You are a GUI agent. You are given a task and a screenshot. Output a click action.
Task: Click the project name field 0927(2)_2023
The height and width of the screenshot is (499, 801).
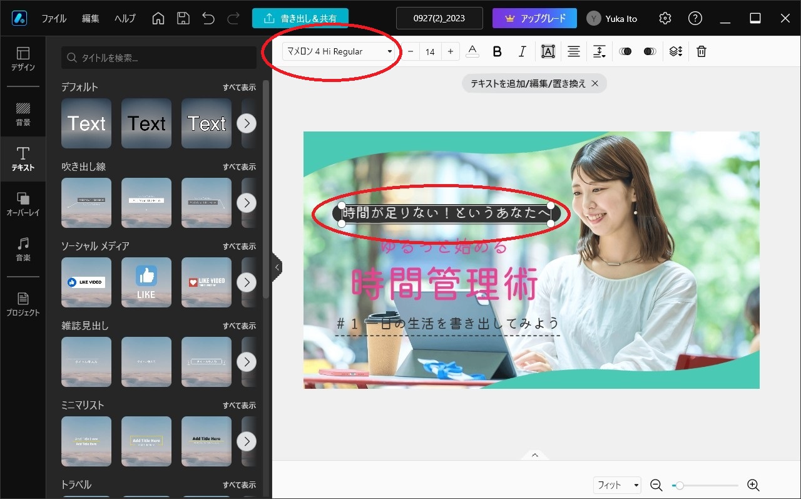(x=439, y=18)
